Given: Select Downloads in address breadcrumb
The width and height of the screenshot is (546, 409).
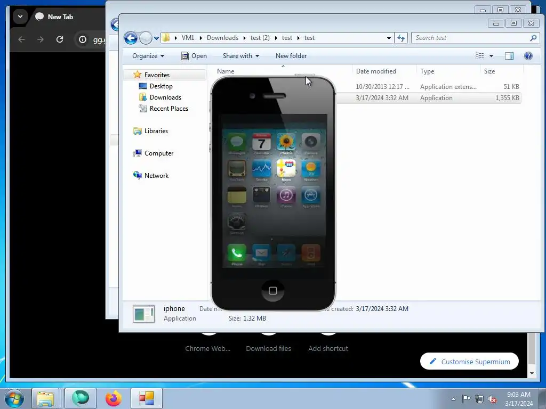Looking at the screenshot, I should (x=222, y=38).
